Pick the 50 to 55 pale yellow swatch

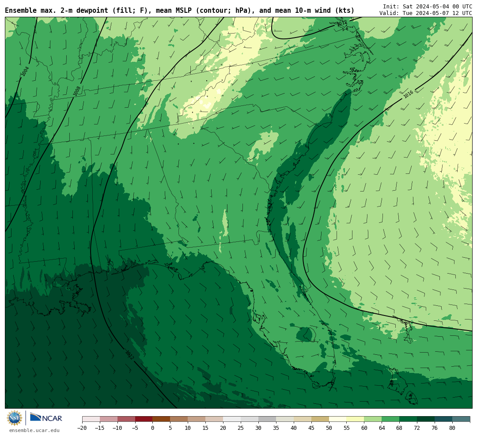(338, 419)
